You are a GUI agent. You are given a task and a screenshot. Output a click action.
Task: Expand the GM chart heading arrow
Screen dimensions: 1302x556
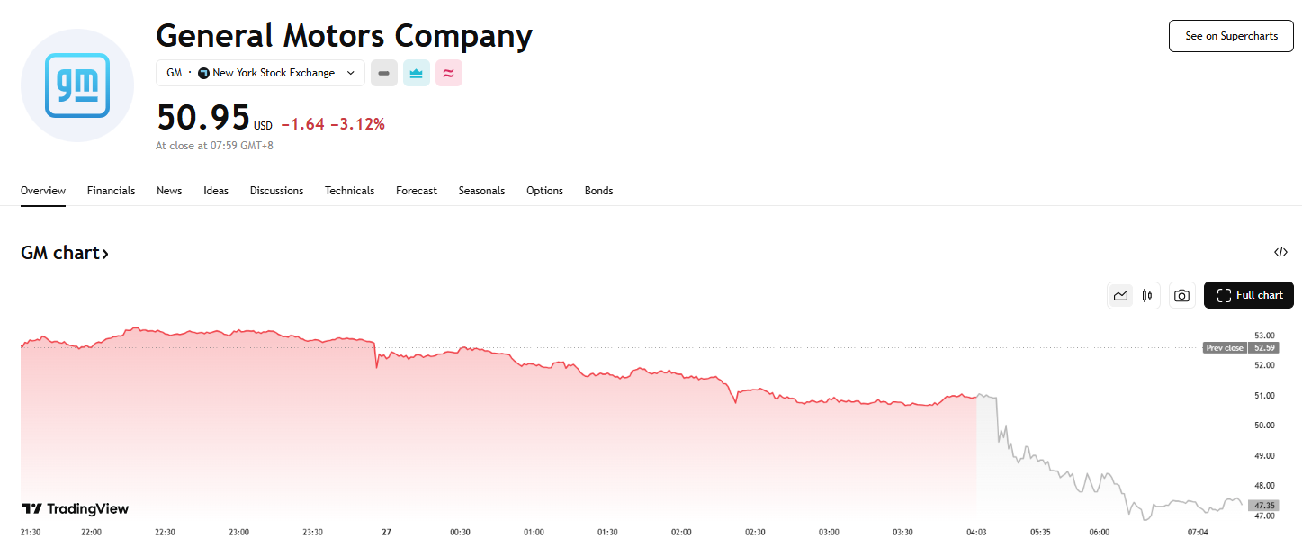pos(105,254)
